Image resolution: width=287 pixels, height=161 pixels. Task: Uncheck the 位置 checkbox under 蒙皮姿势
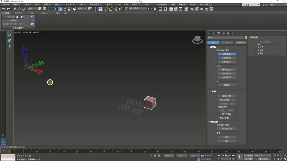pos(259,47)
